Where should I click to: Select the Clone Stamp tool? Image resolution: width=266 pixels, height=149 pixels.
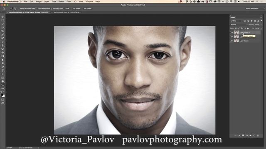coord(2,46)
